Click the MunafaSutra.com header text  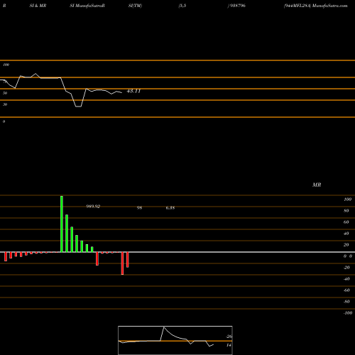330,6
